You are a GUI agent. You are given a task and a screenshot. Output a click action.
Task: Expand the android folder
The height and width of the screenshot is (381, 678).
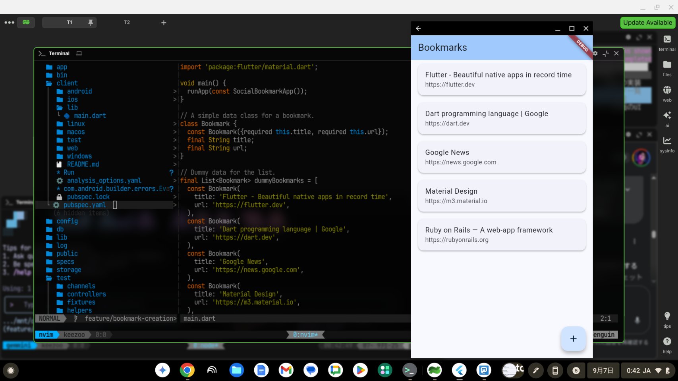(x=74, y=91)
